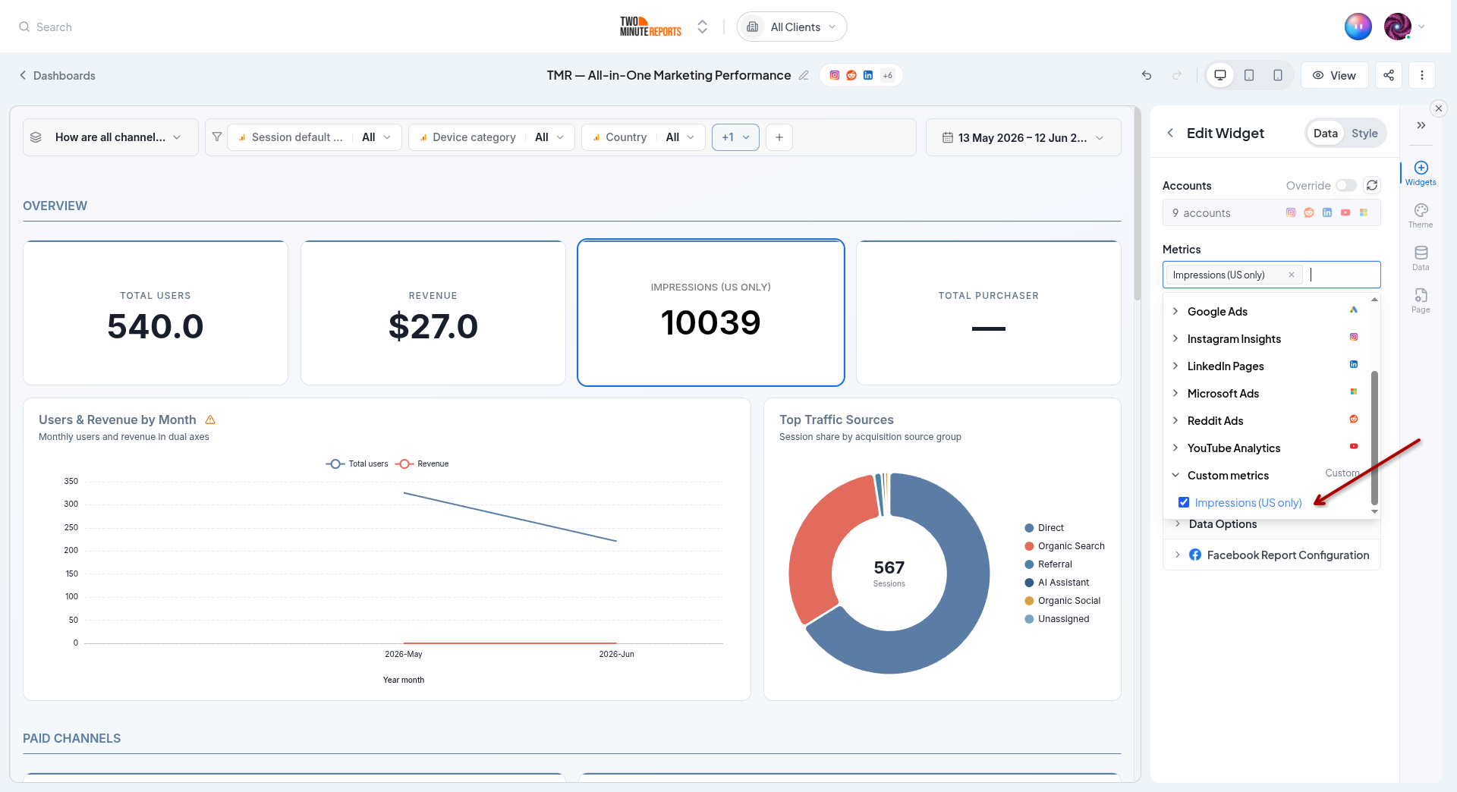Select the Total Users widget card

tap(156, 313)
